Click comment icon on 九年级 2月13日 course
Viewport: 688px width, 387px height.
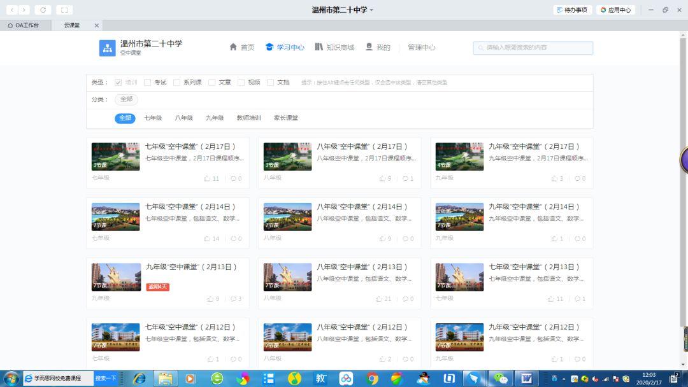point(233,299)
